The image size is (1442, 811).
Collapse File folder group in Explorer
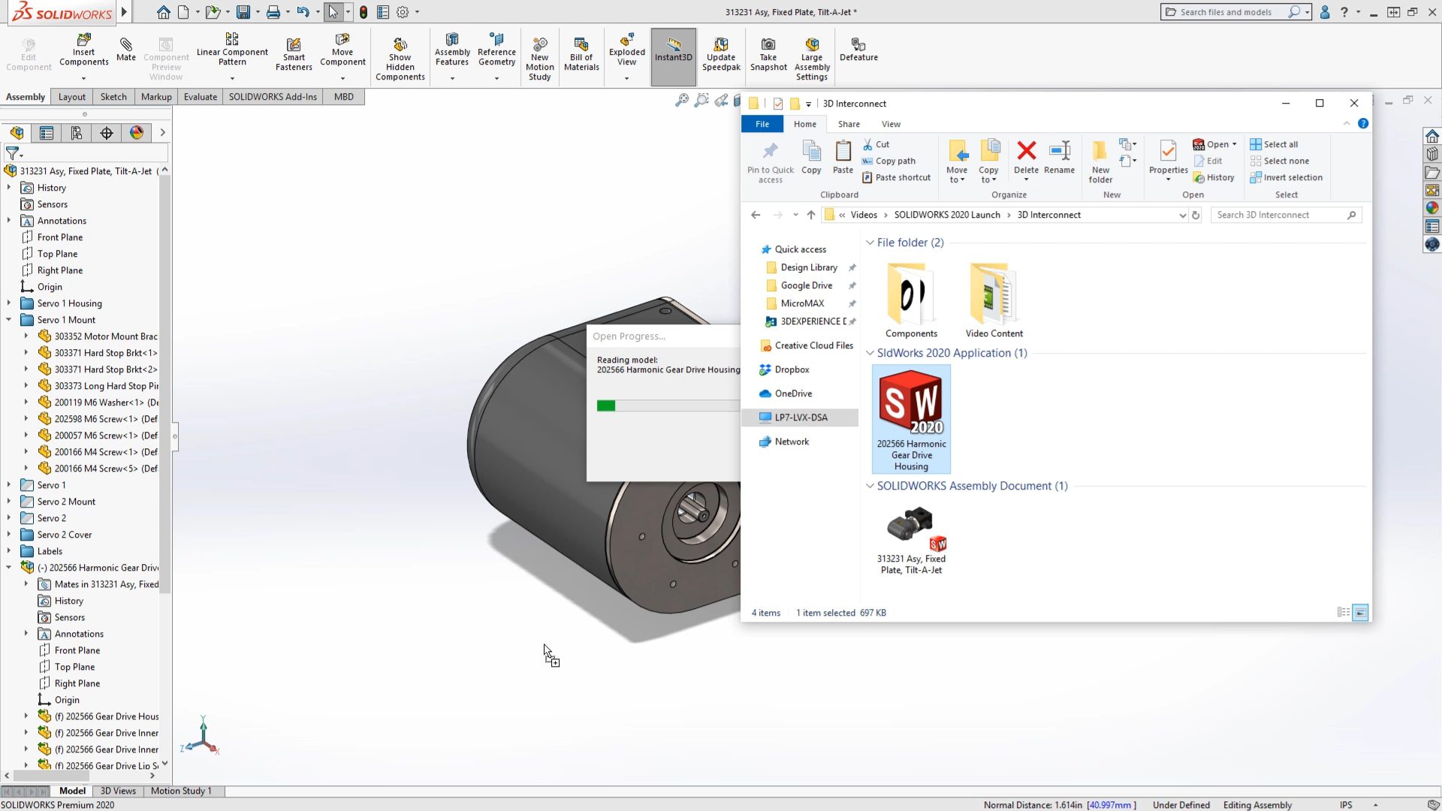[x=870, y=243]
